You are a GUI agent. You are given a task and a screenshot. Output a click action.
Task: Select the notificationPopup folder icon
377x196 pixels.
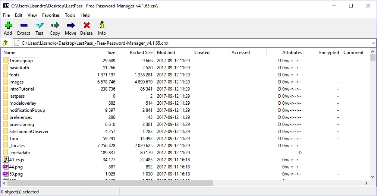pyautogui.click(x=6, y=110)
